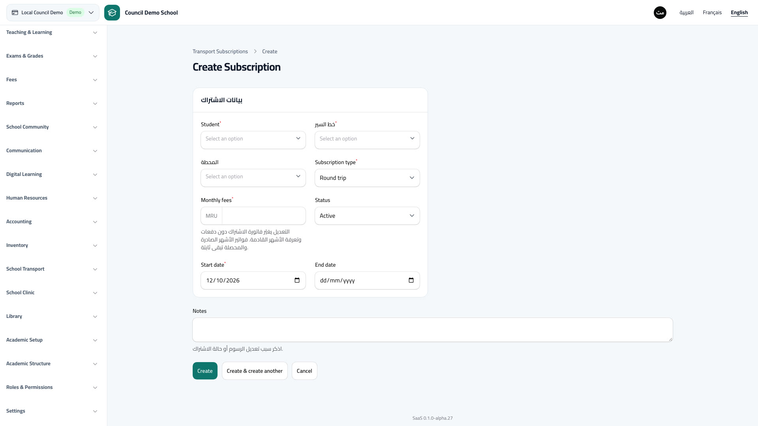Viewport: 758px width, 426px height.
Task: Expand Communication sidebar group
Action: pos(52,151)
